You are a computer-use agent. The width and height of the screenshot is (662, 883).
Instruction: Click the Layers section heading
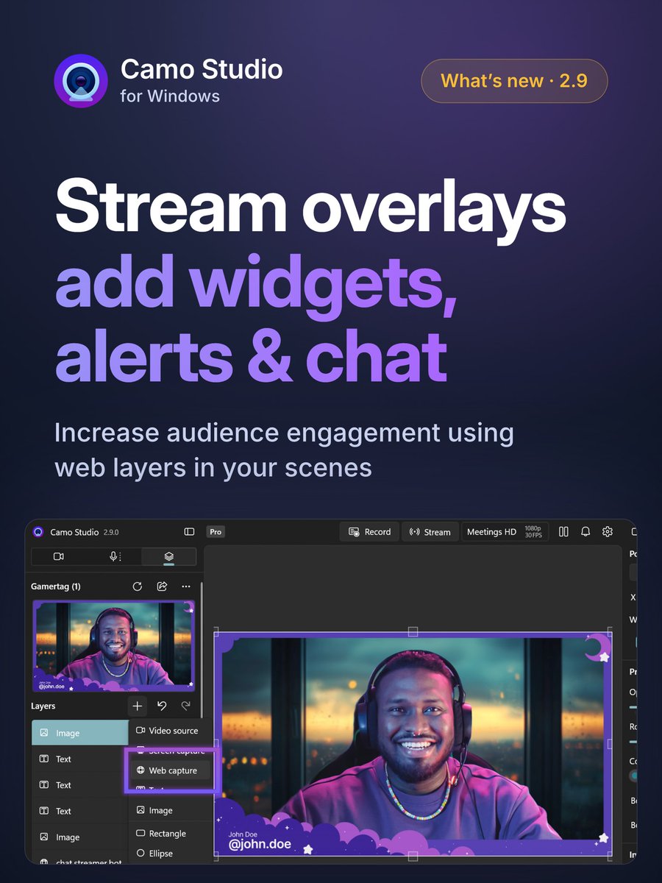point(43,706)
